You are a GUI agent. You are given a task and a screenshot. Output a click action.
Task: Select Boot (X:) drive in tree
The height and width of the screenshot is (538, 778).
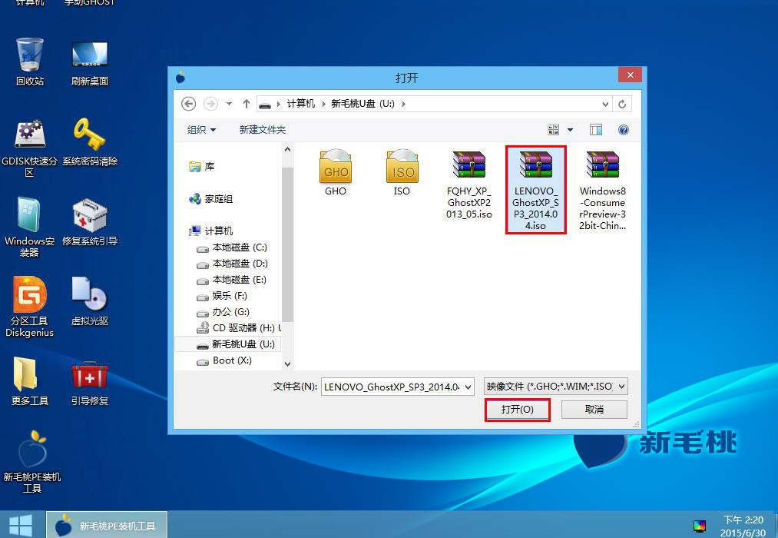tap(224, 360)
